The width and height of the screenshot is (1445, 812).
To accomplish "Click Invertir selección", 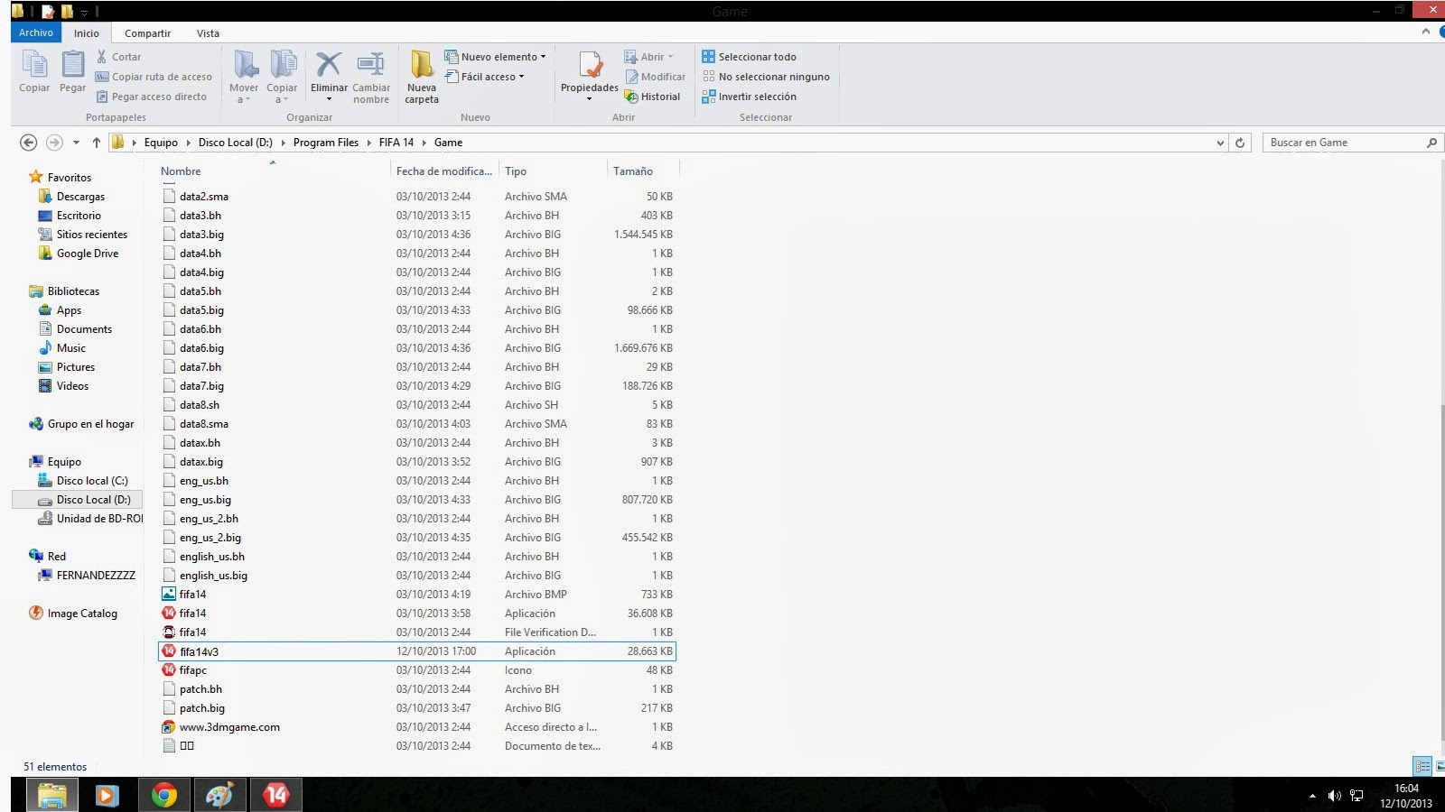I will [750, 97].
